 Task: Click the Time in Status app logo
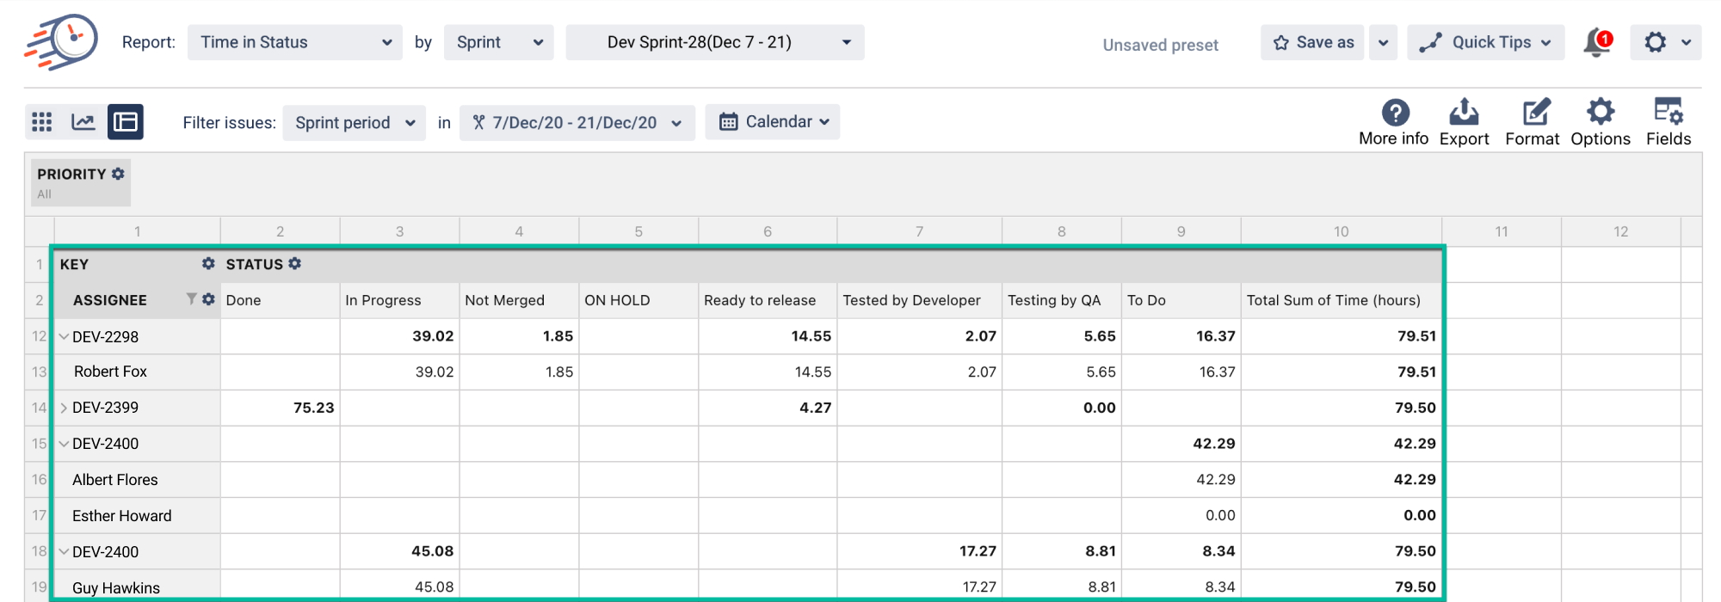(x=61, y=41)
